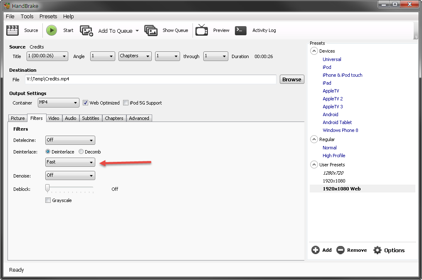Click the Deblock slider handle
Viewport: 422px width, 280px height.
coord(47,188)
